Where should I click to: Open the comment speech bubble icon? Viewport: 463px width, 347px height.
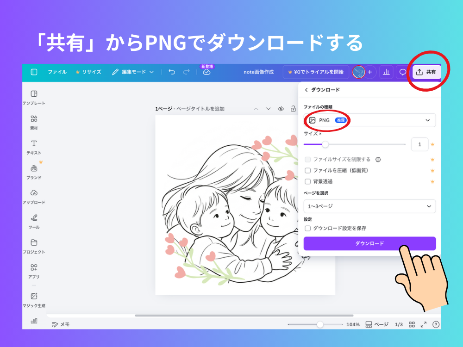[x=403, y=72]
